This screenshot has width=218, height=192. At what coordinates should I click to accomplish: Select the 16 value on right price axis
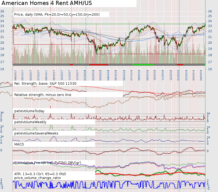(210, 69)
